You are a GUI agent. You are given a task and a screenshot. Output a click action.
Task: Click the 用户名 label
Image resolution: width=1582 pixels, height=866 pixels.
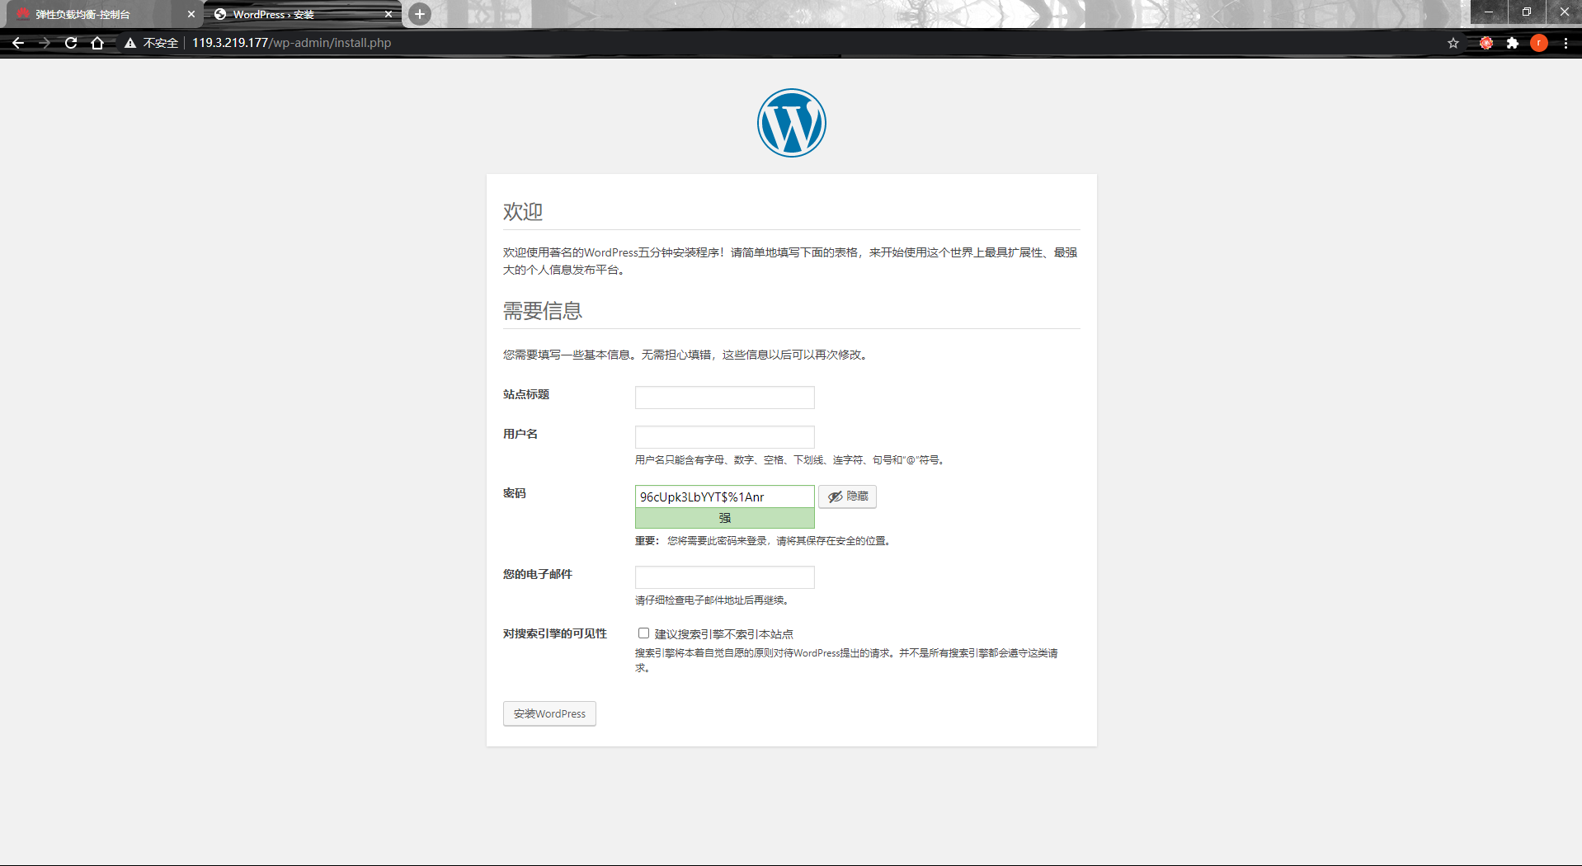pyautogui.click(x=520, y=434)
